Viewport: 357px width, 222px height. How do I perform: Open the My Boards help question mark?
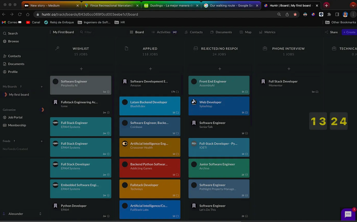pos(21,87)
